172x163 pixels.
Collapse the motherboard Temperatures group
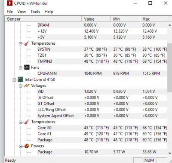click(21, 43)
